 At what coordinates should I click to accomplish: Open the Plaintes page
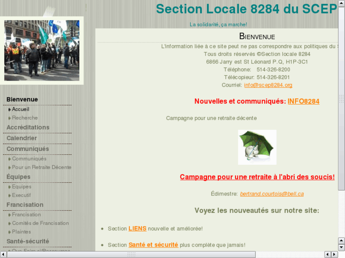tap(21, 231)
